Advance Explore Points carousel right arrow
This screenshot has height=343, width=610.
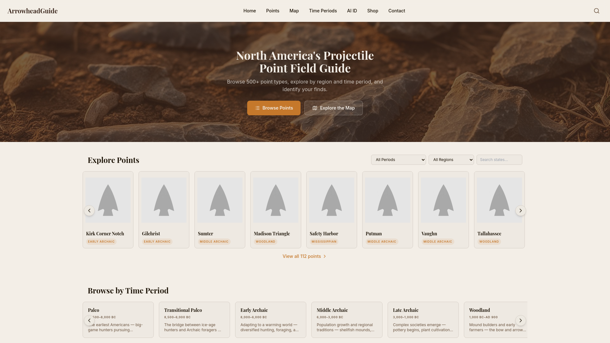[520, 211]
